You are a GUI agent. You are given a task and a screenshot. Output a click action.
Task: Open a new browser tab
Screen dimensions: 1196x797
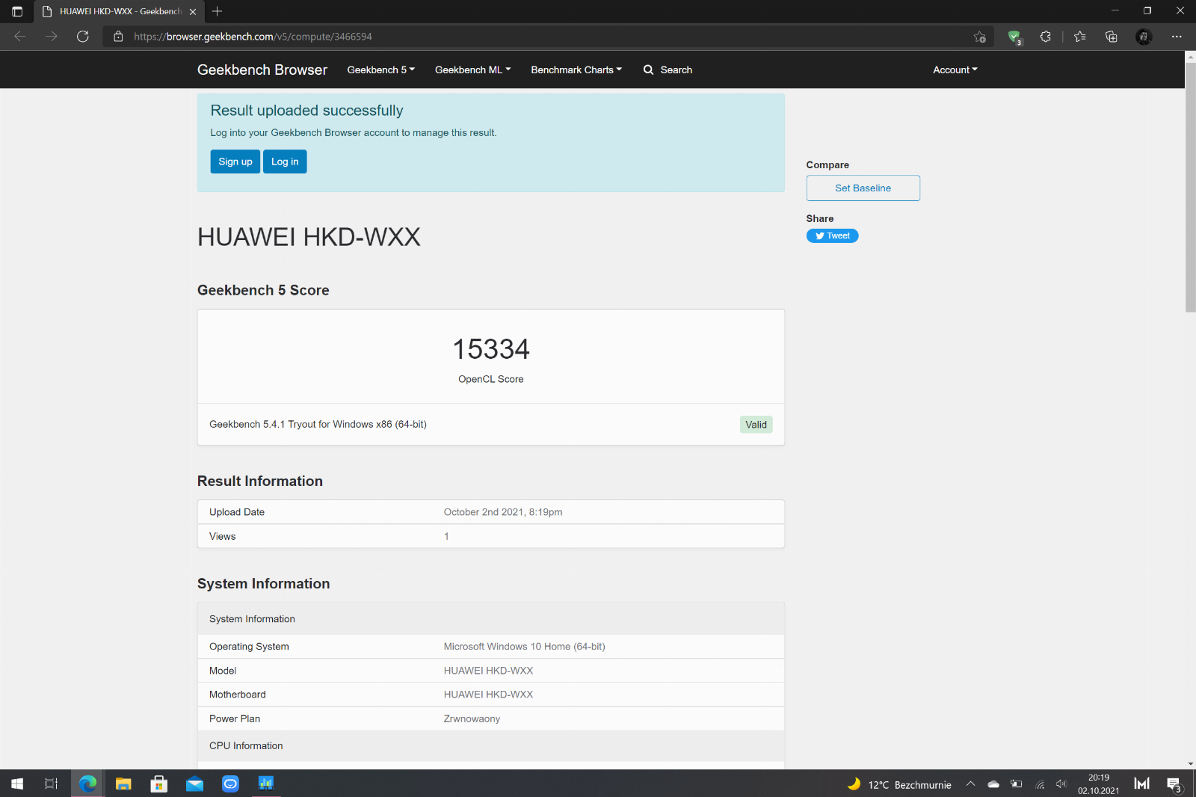(x=217, y=11)
